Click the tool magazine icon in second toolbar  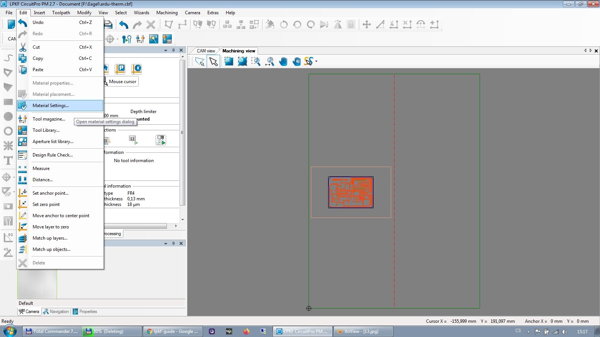(x=140, y=39)
